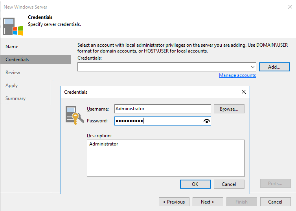Viewport: 296px width, 211px height.
Task: Close the Credentials dialog with X
Action: pos(244,92)
